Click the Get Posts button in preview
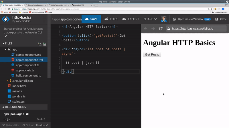 click(x=152, y=55)
